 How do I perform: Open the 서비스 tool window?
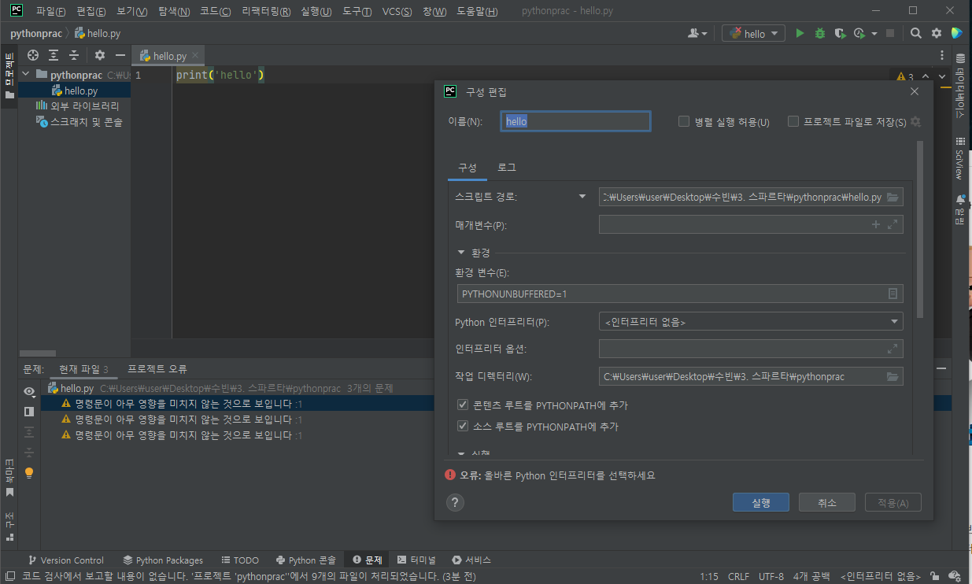coord(471,560)
